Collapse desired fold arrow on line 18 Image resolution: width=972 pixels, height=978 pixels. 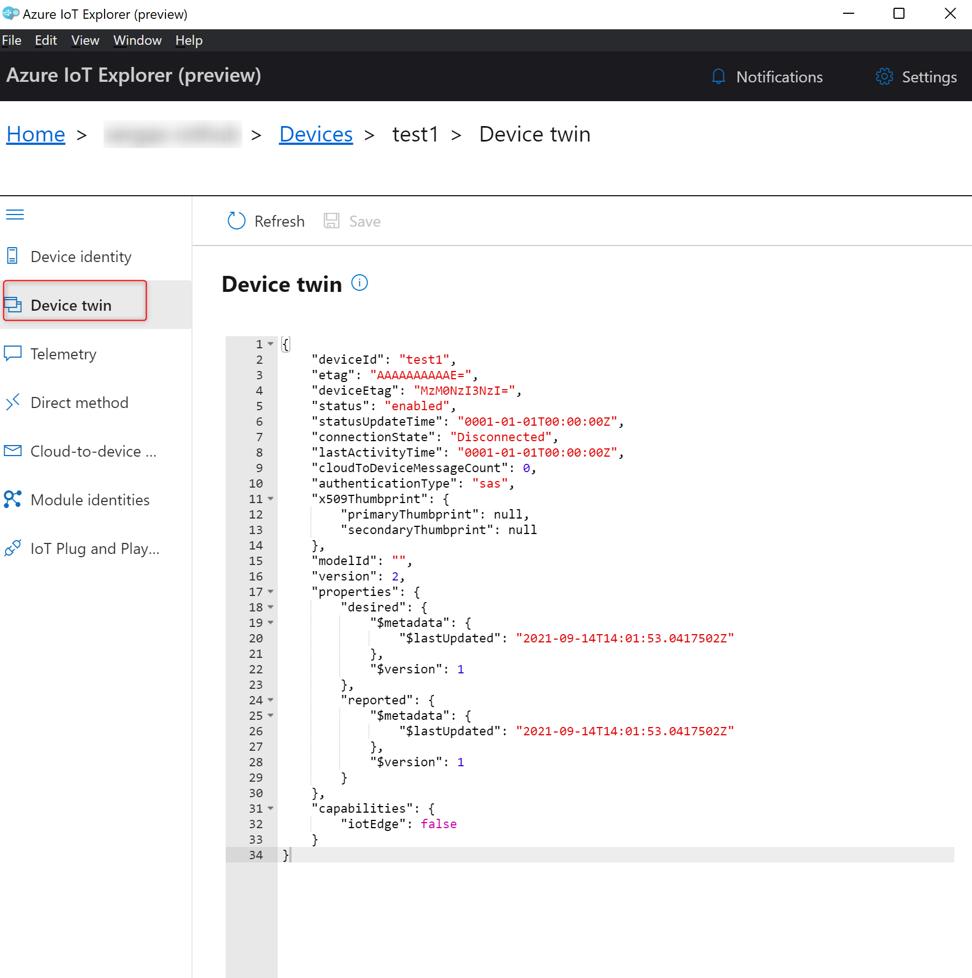[271, 607]
